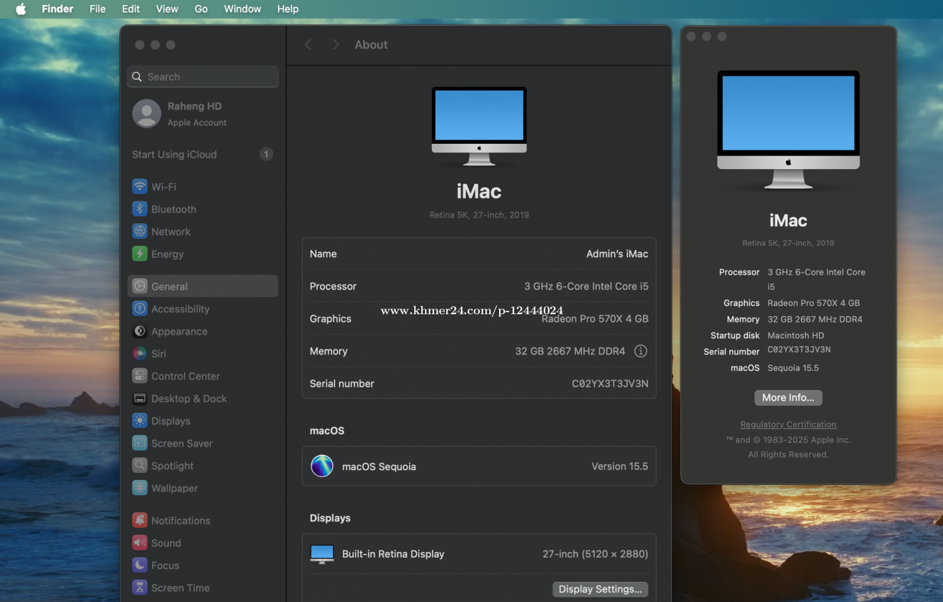Click the iMac image in About This Mac window

[788, 129]
